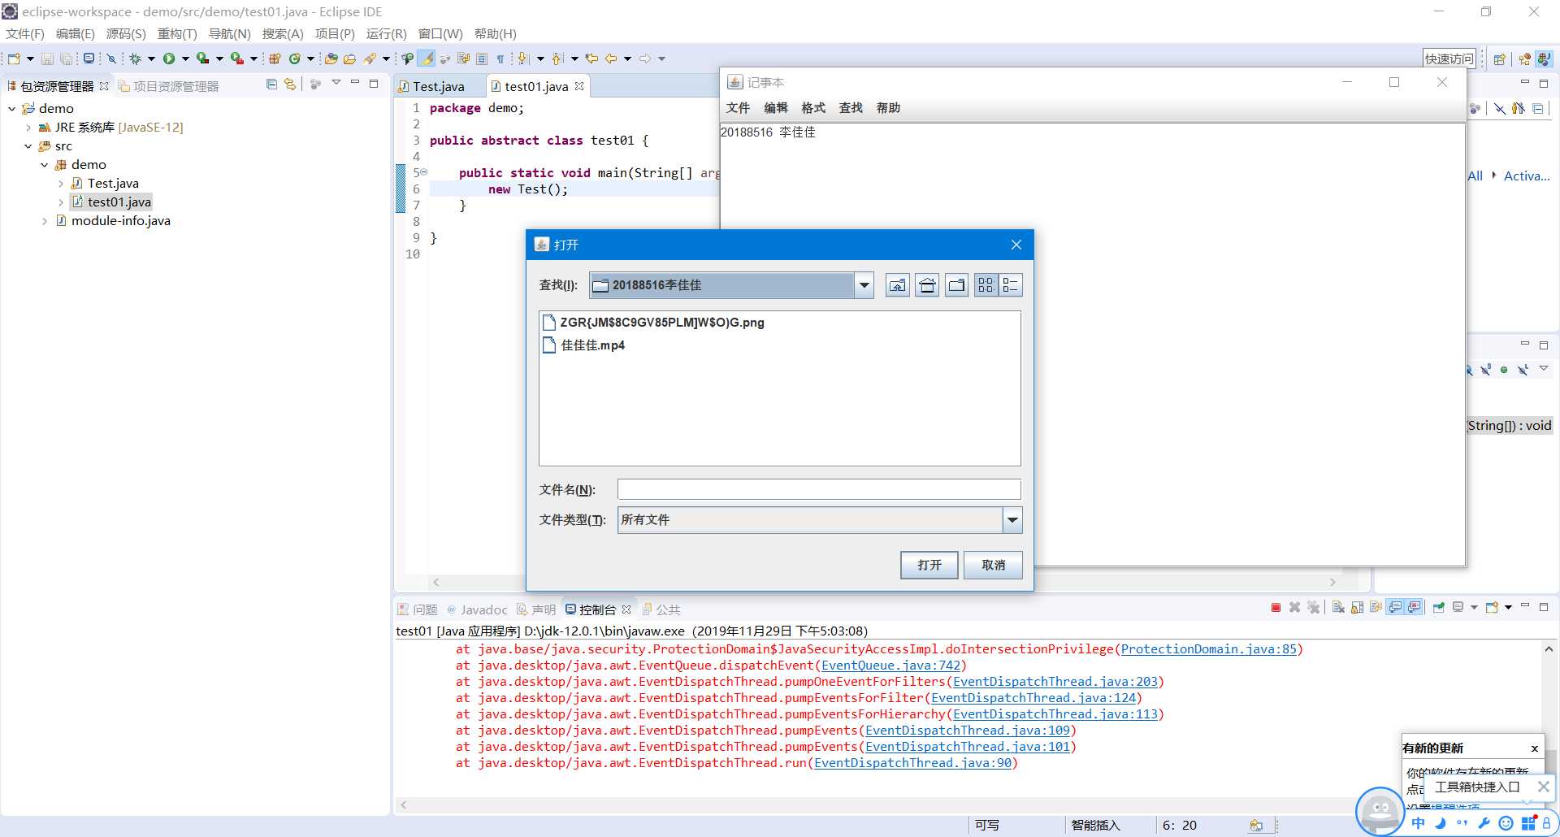The image size is (1560, 837).
Task: Switch to the Test.java editor tab
Action: click(x=439, y=86)
